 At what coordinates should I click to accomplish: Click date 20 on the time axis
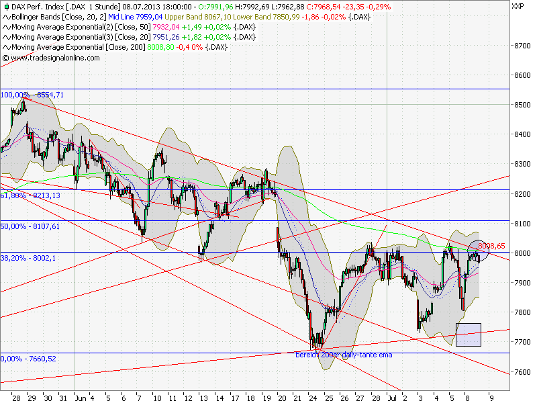point(282,398)
